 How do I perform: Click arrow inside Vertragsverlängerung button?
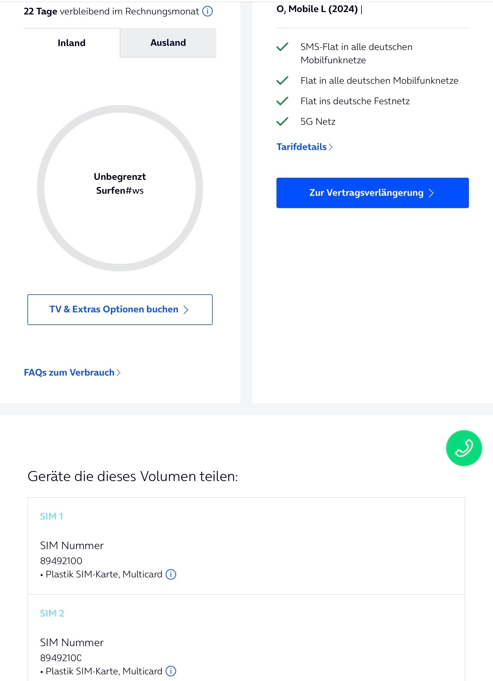coord(431,193)
